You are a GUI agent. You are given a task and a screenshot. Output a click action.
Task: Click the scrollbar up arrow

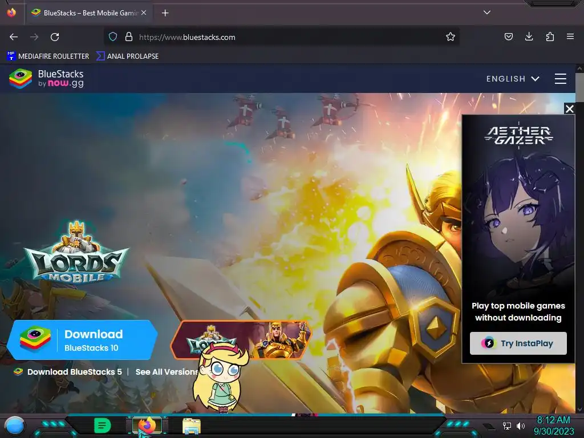coord(579,68)
